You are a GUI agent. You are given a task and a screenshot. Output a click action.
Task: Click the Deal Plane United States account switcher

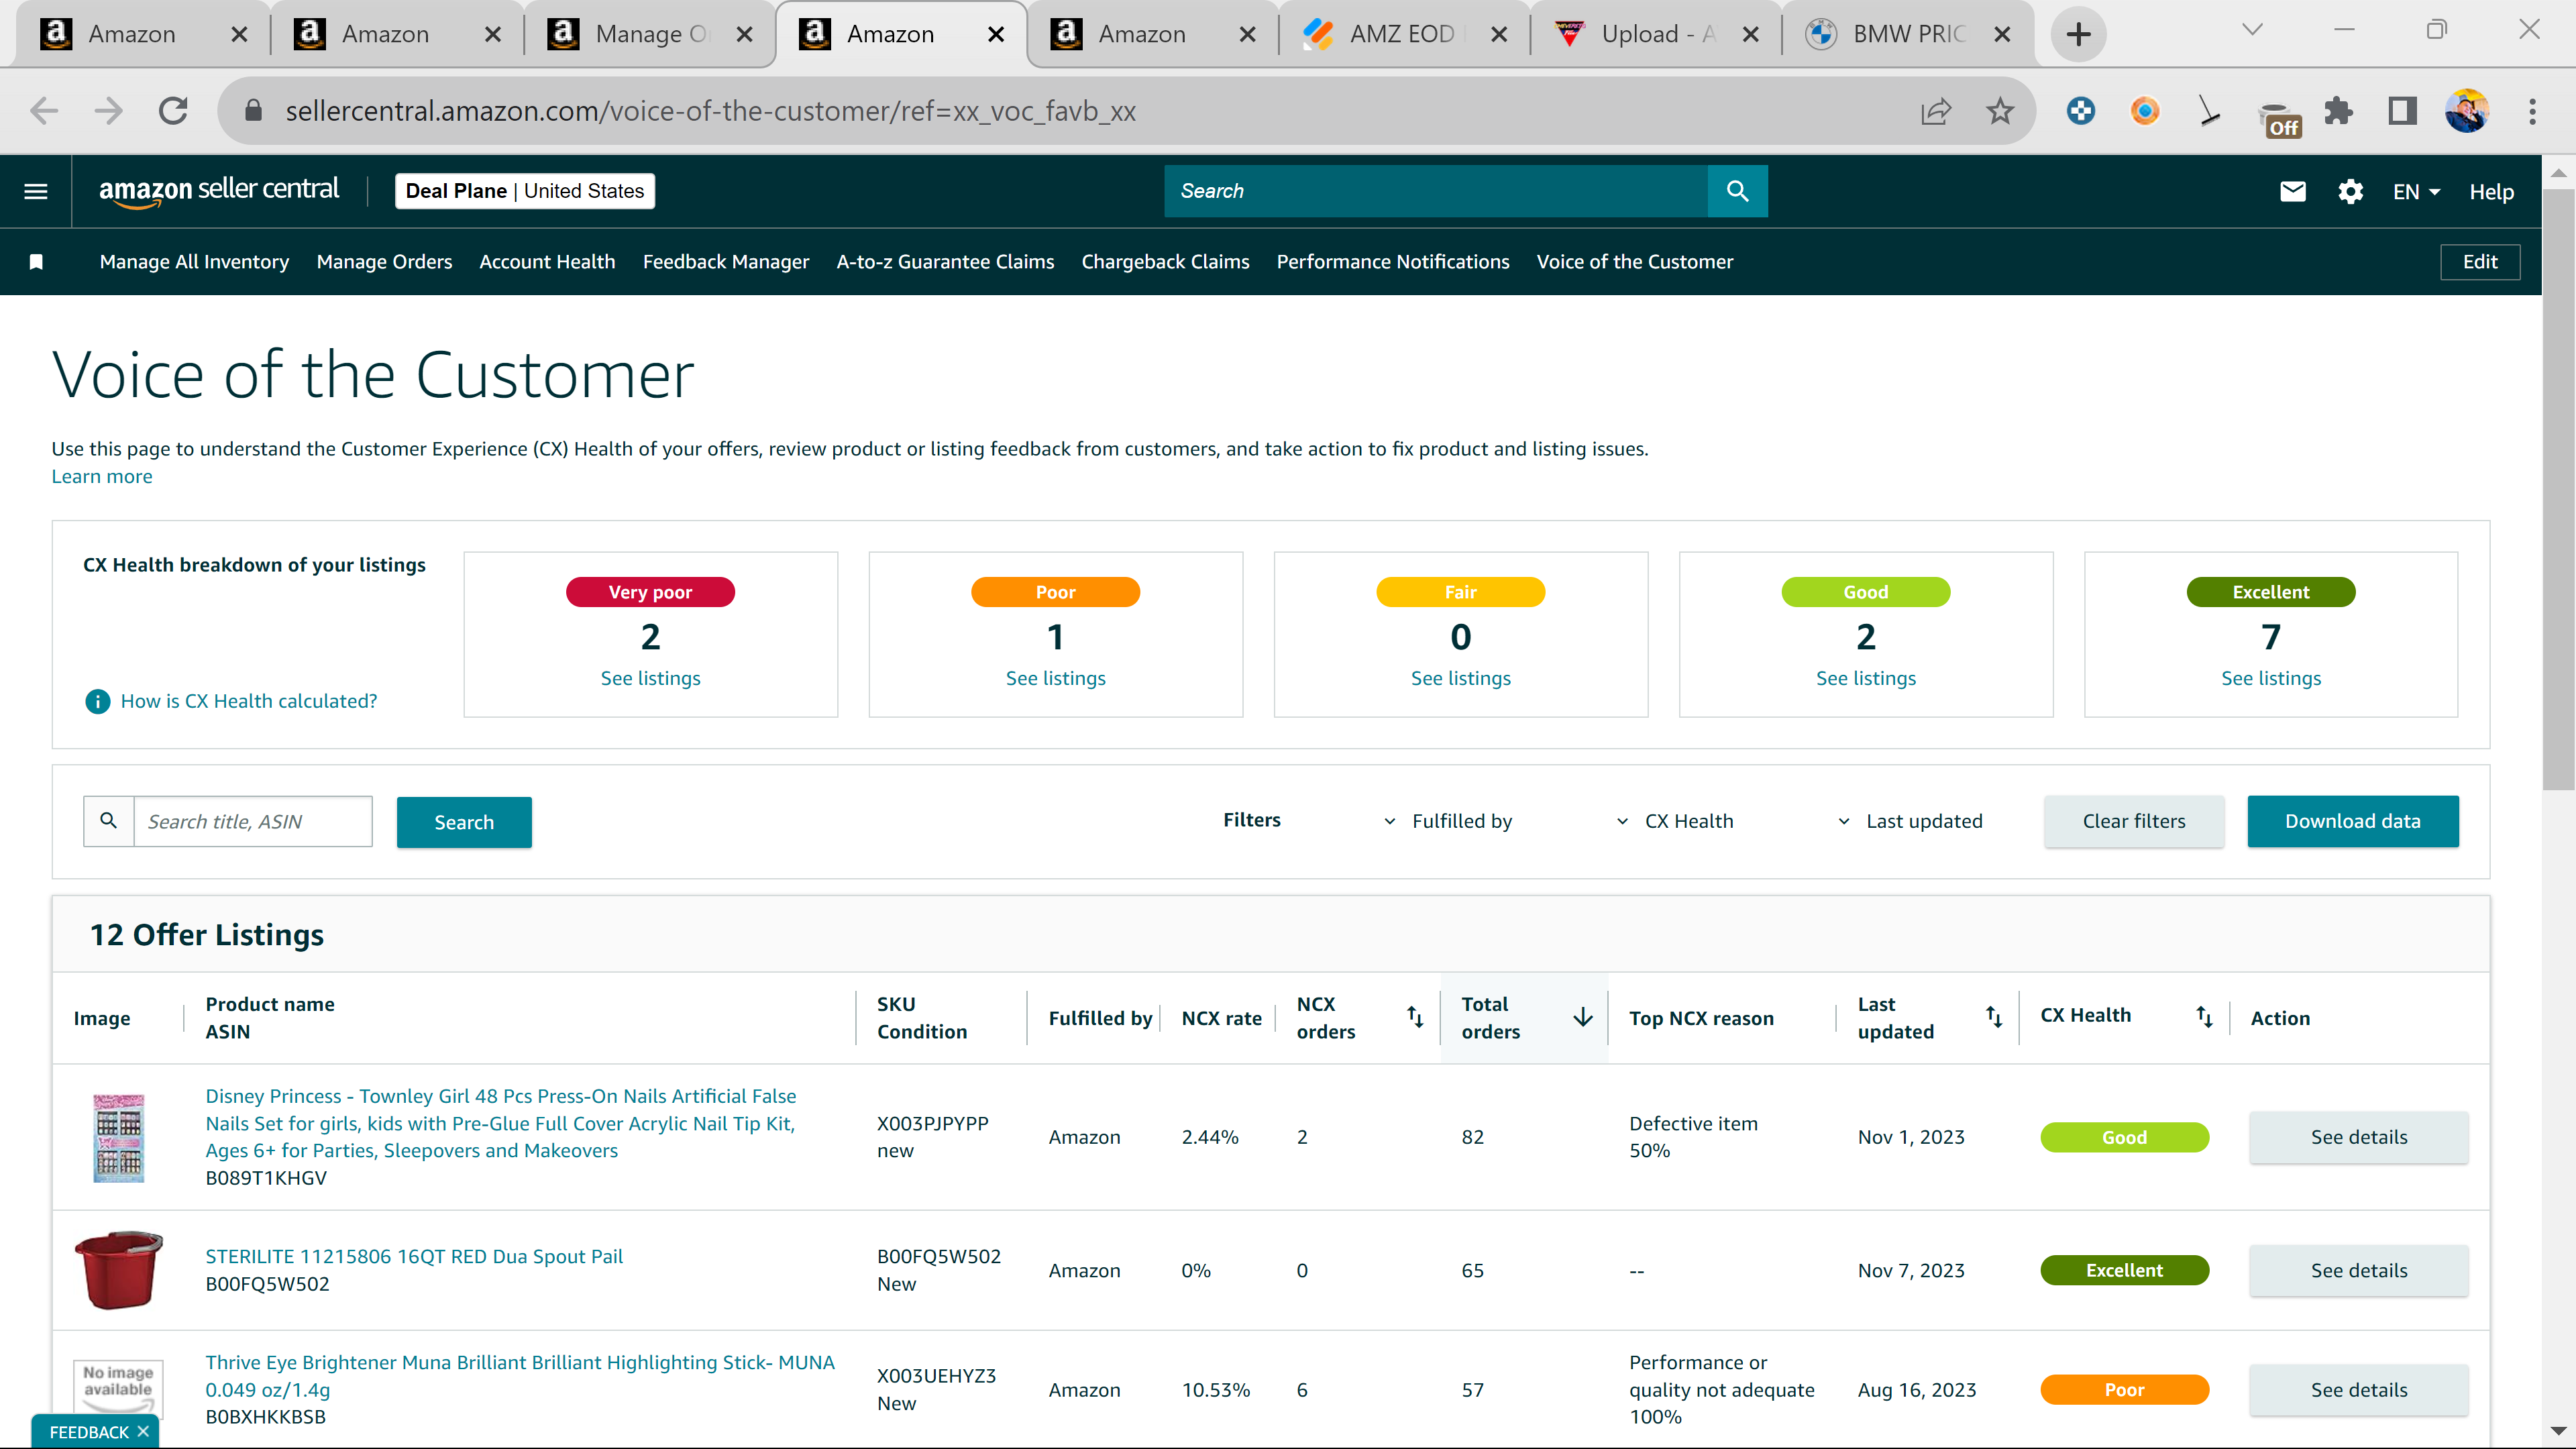click(x=525, y=191)
